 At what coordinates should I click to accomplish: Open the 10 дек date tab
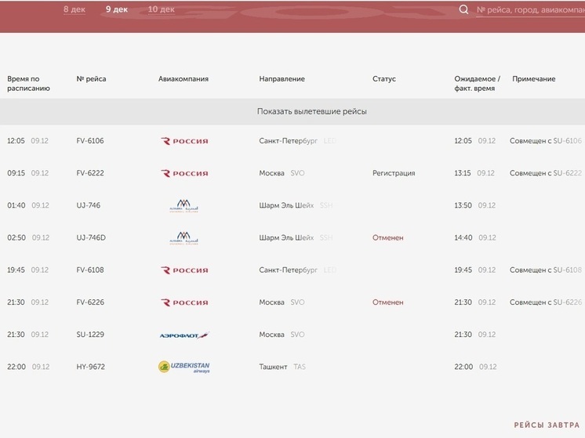click(162, 9)
